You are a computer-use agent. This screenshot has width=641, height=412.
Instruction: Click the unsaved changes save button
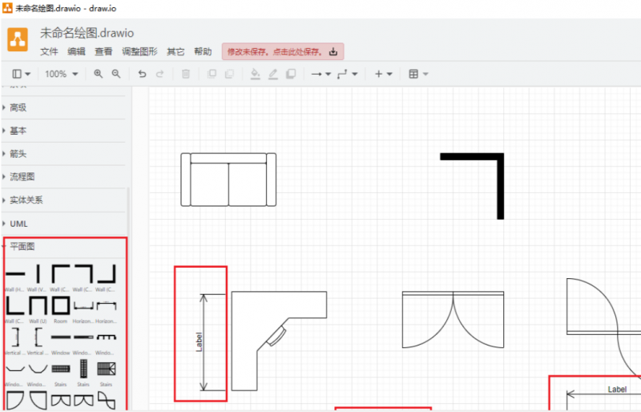[x=283, y=51]
